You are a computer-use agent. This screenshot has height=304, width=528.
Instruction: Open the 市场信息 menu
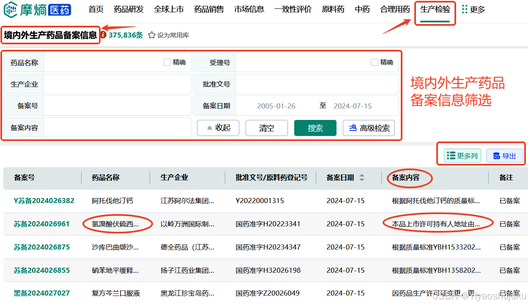click(x=249, y=9)
